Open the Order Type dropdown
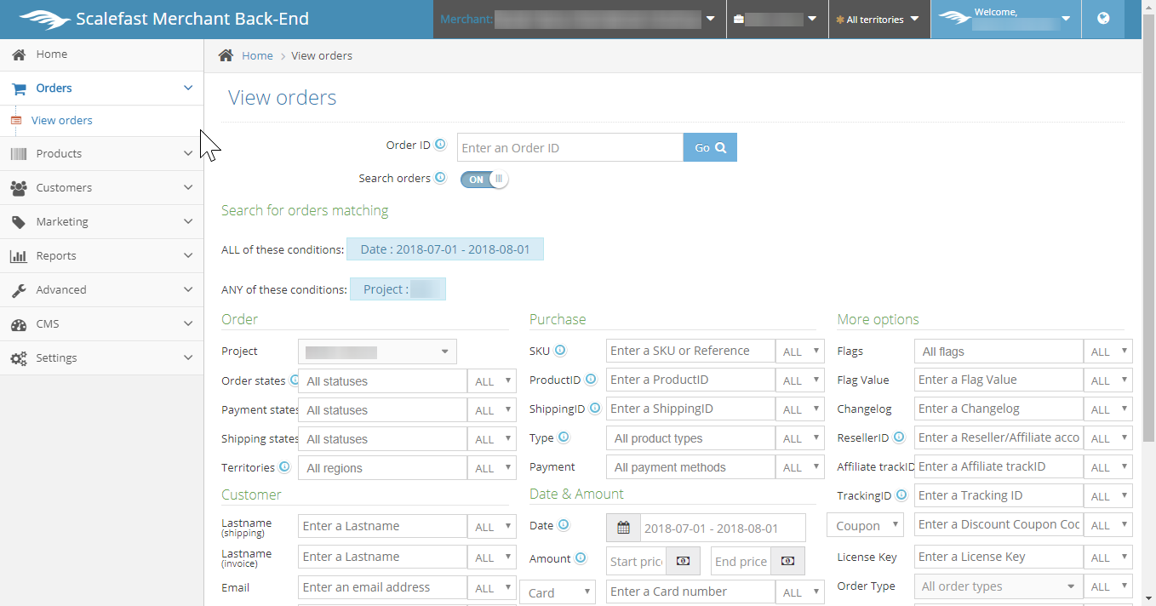1156x606 pixels. (998, 586)
